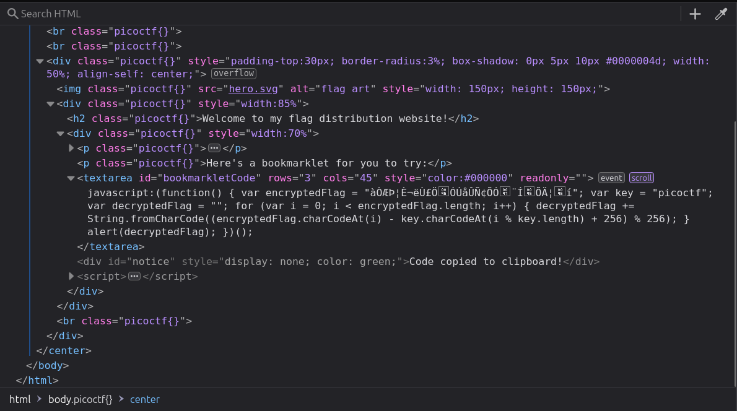Click the overflow badge on the div
737x411 pixels.
233,74
